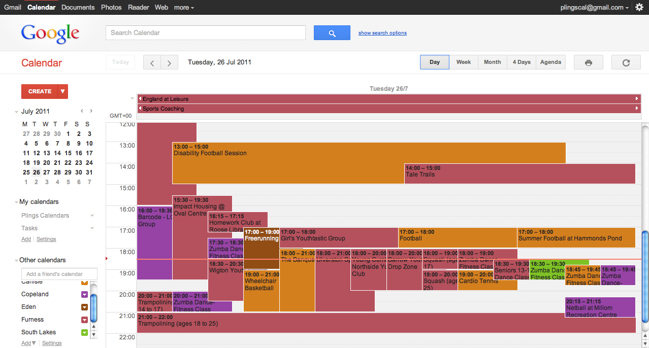Viewport: 649px width, 348px height.
Task: Open Reader from the top bar
Action: (139, 8)
